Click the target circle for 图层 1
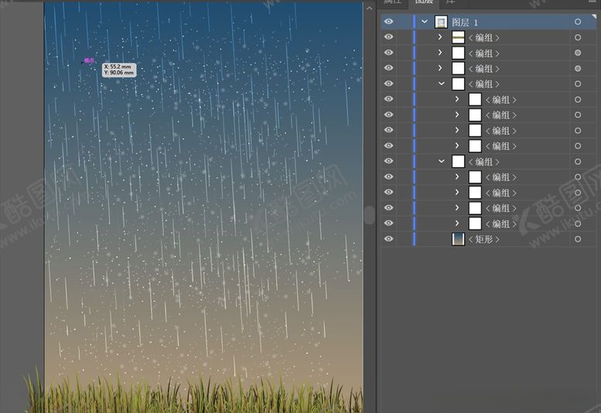This screenshot has height=413, width=601. click(x=578, y=22)
